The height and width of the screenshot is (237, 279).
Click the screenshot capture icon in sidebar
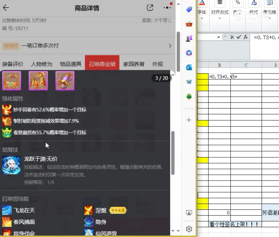[x=189, y=213]
